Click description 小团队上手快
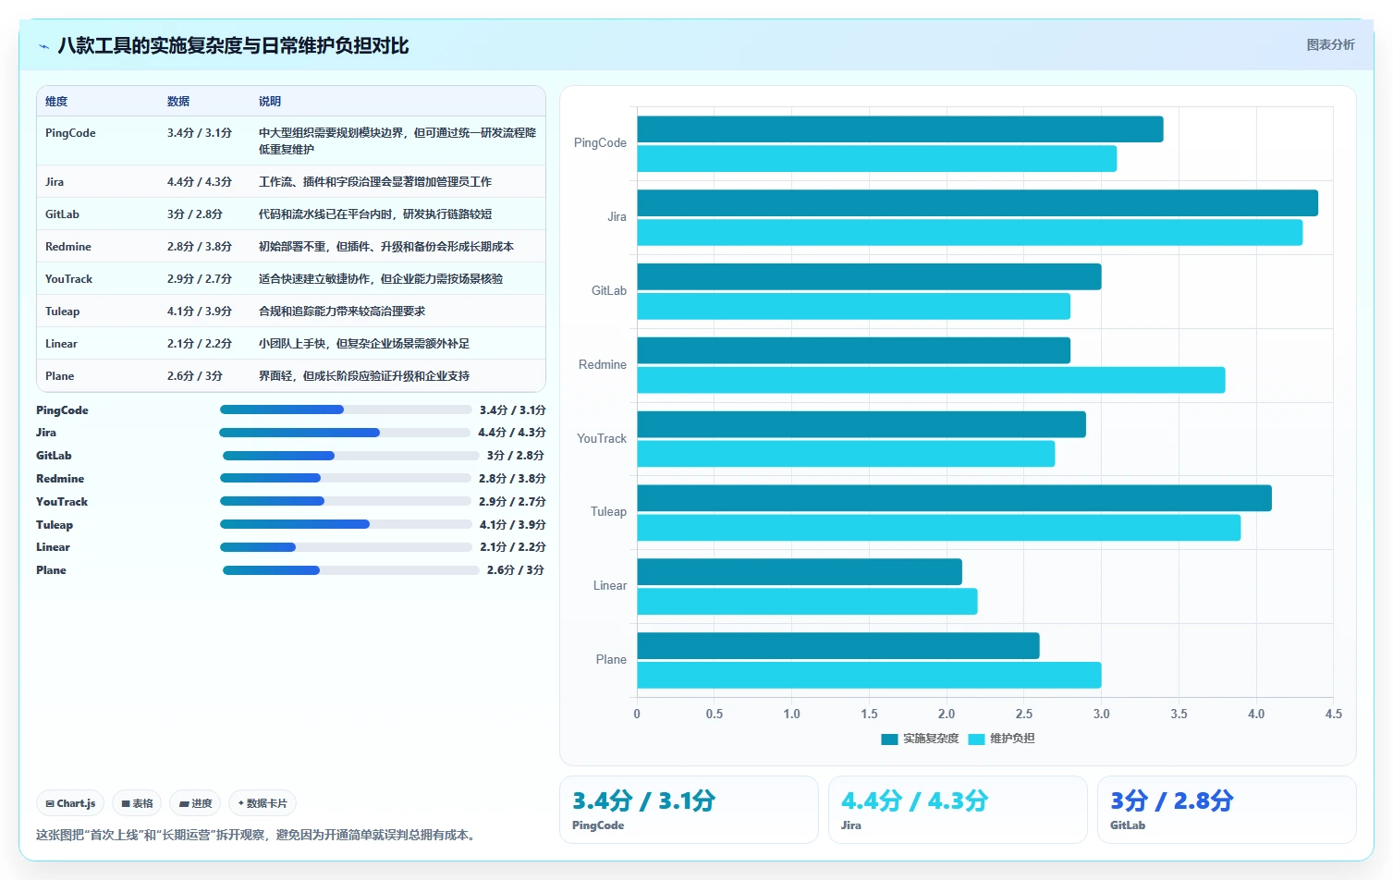This screenshot has height=880, width=1393. pos(364,344)
